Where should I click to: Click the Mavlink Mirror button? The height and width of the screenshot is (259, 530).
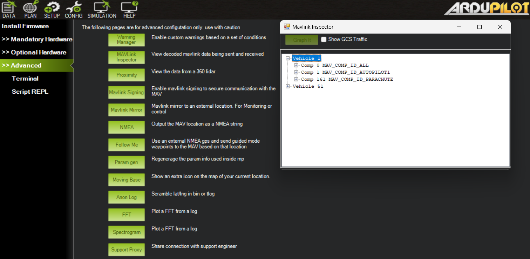[x=126, y=110]
